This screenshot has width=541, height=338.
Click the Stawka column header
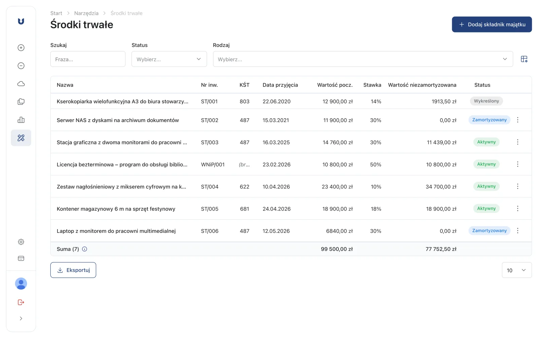[x=372, y=85]
